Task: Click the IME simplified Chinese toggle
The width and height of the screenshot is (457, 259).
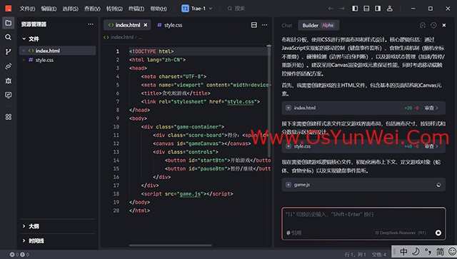Action: (x=440, y=251)
